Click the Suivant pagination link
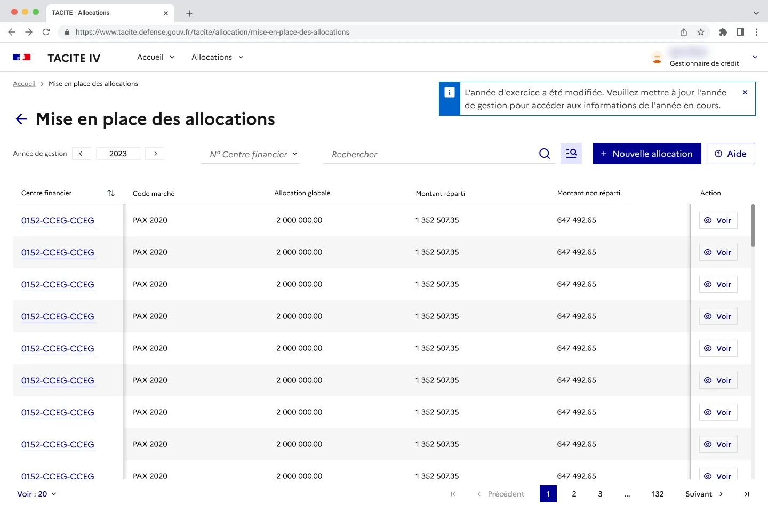Screen dimensions: 768x512 point(704,494)
